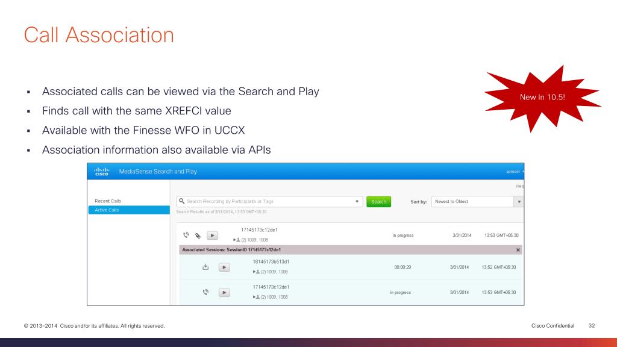Image resolution: width=617 pixels, height=347 pixels.
Task: Click the in progress status of the associated session
Action: click(400, 293)
